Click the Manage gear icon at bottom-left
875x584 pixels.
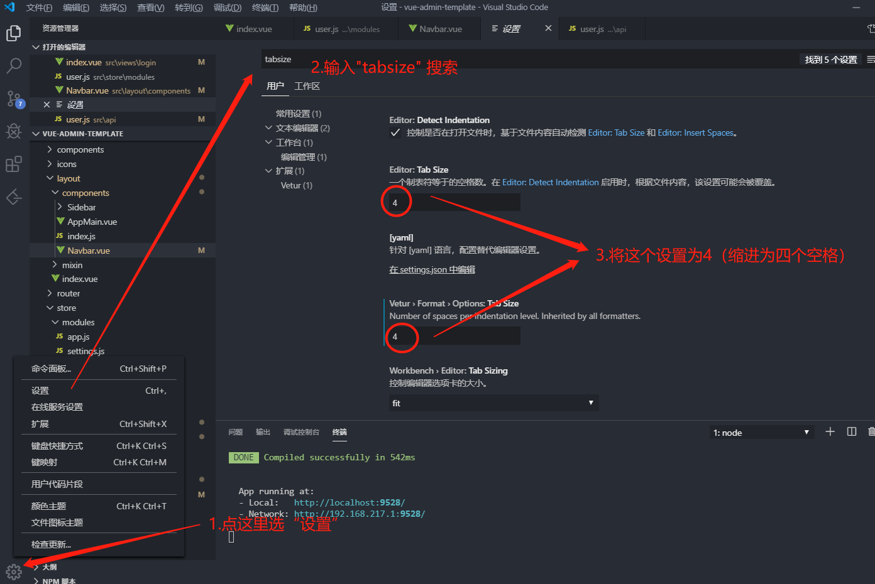(x=14, y=571)
